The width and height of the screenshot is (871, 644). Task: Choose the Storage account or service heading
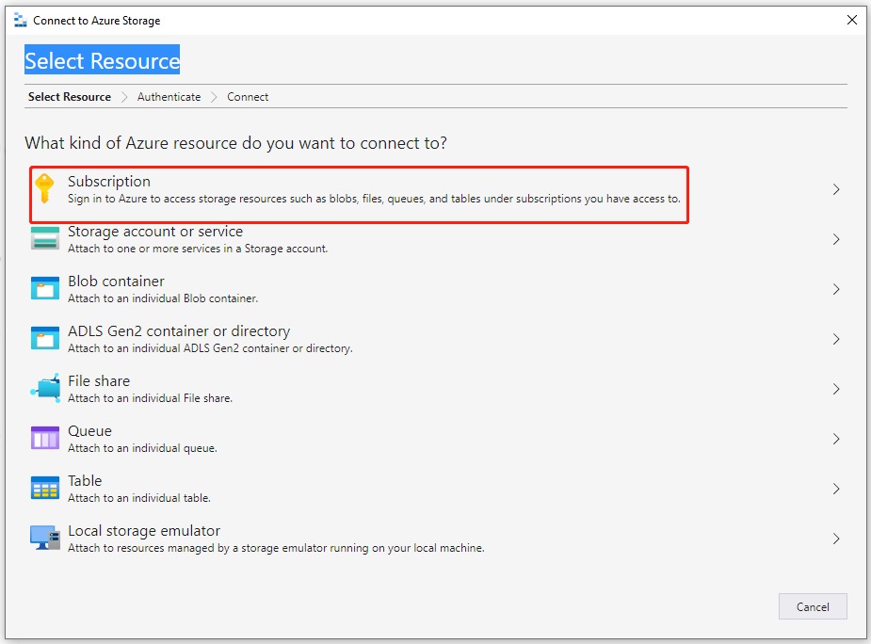(155, 232)
